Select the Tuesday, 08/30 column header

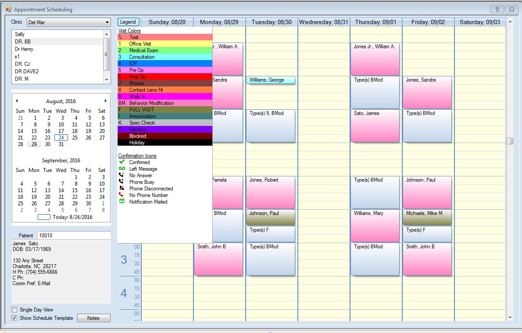(x=272, y=22)
